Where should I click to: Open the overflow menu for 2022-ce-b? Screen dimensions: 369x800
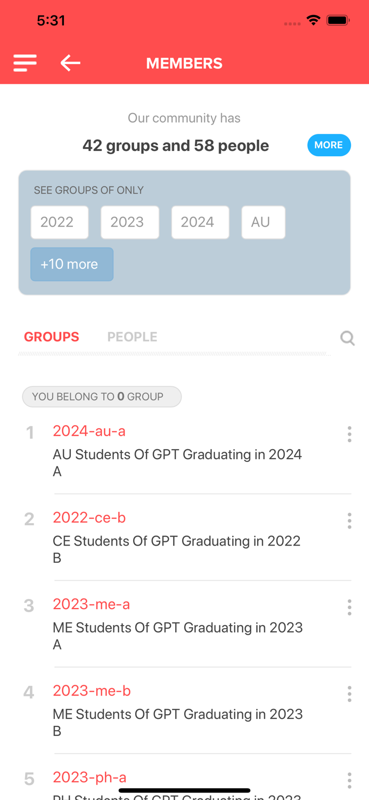coord(349,521)
